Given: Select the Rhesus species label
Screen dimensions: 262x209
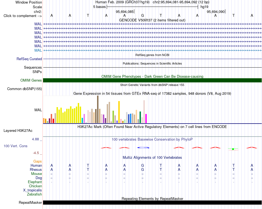Looking at the screenshot, I should click(x=36, y=169).
